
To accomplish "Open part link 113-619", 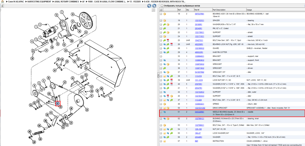I will click(x=198, y=76).
